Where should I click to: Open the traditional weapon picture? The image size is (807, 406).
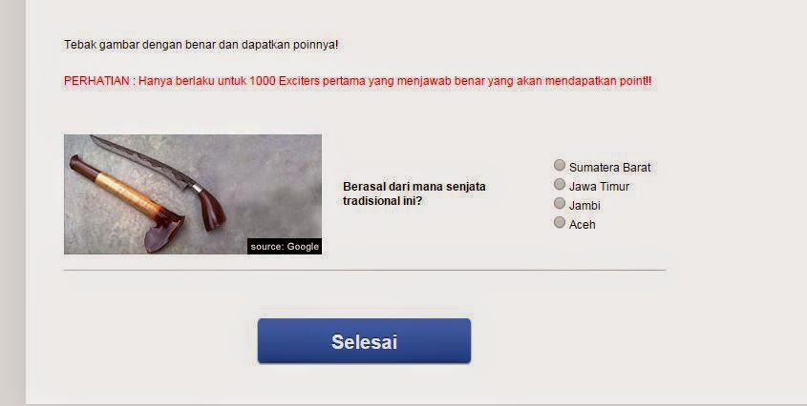(x=193, y=194)
